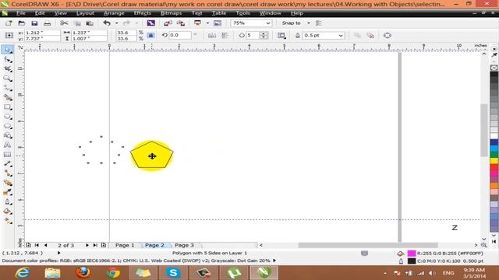Click the yellow pentagon on canvas

152,156
